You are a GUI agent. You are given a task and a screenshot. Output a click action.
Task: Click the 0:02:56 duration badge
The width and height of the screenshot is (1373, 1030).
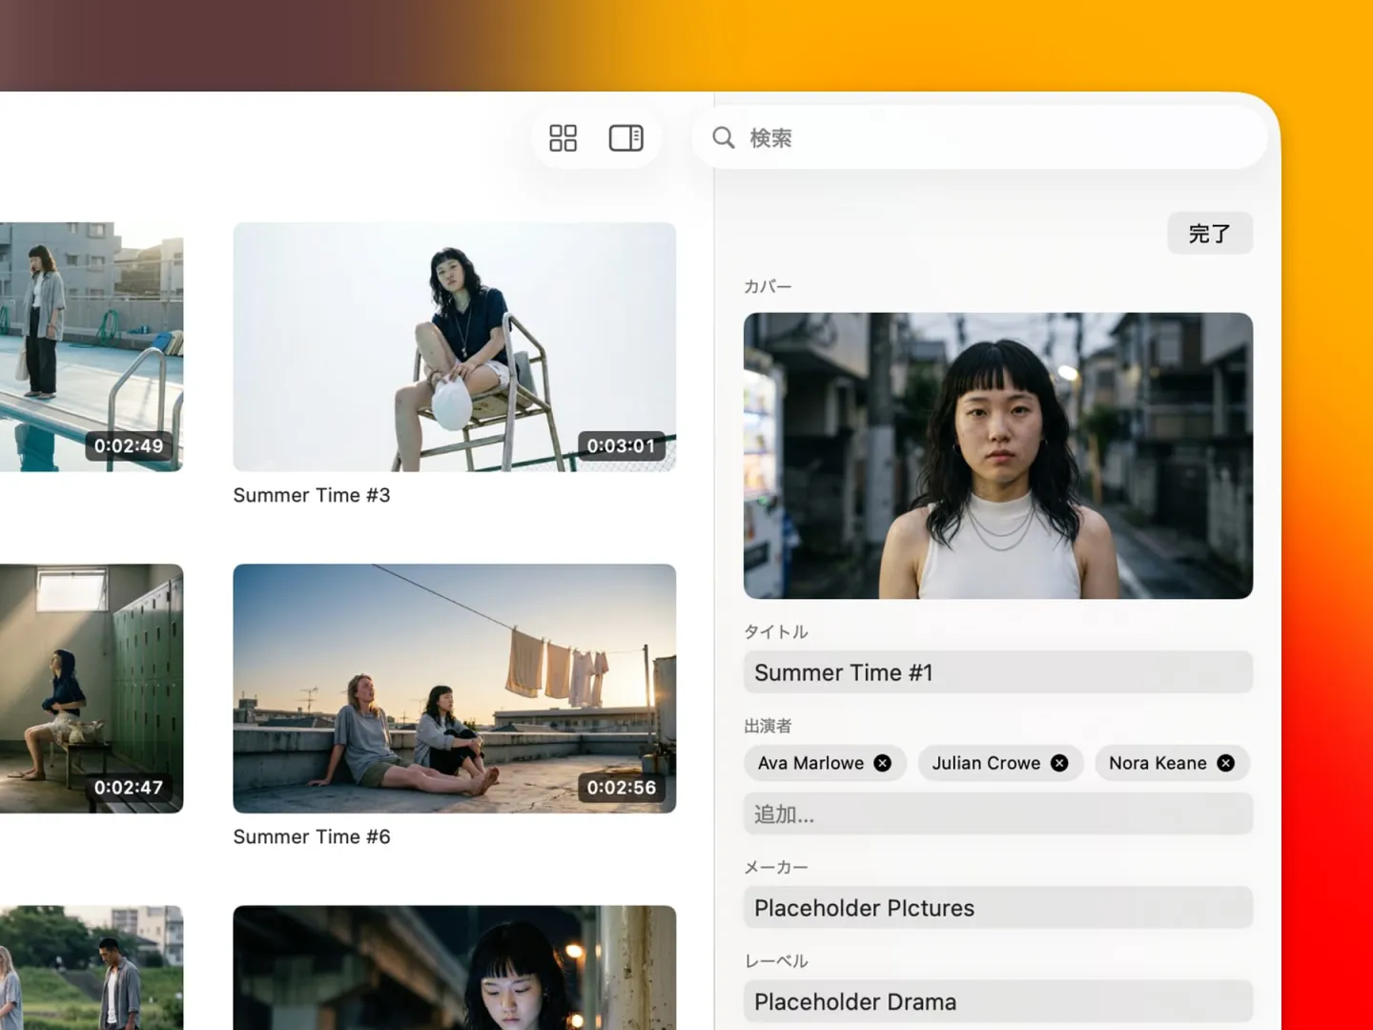click(x=622, y=788)
